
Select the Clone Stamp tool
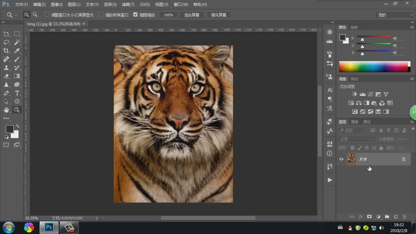pyautogui.click(x=6, y=68)
